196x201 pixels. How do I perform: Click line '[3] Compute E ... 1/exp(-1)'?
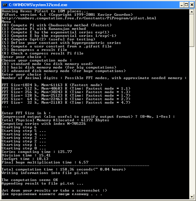click(59, 36)
